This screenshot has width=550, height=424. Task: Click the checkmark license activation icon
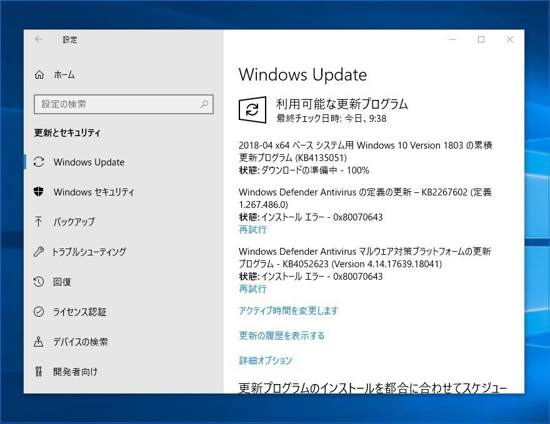tap(39, 312)
